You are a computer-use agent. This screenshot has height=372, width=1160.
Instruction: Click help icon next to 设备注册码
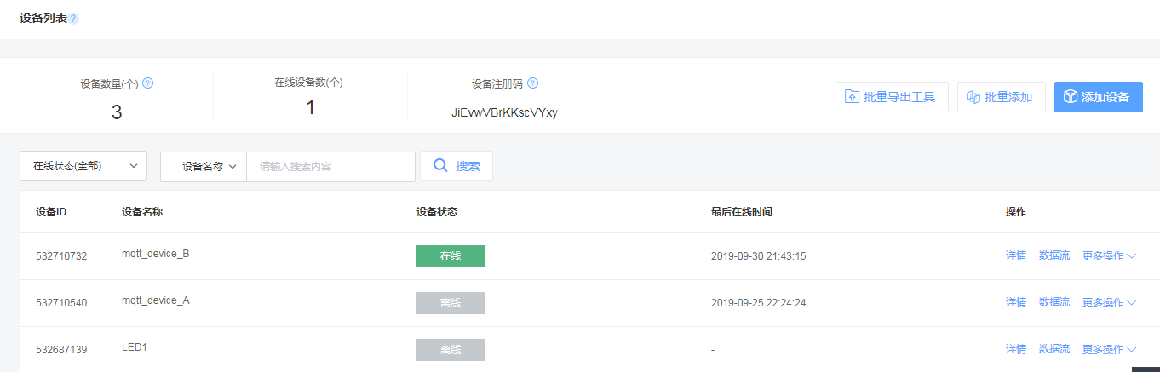tap(532, 83)
